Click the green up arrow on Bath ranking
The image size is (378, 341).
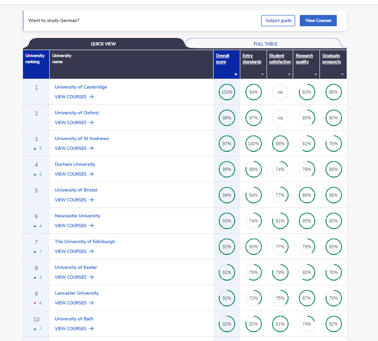tap(35, 329)
